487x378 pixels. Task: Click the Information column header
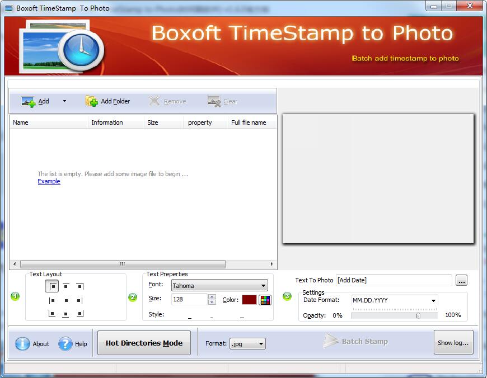(116, 122)
